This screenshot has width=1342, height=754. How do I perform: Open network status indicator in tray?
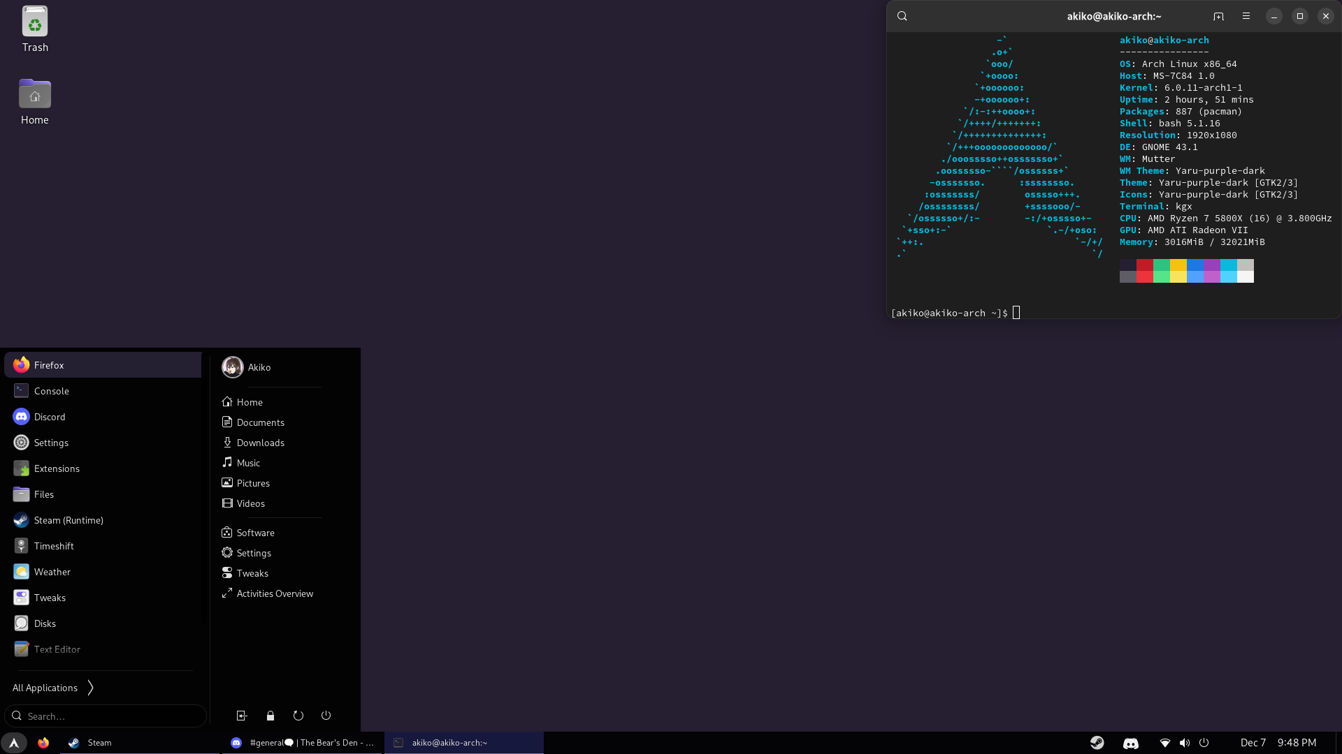pyautogui.click(x=1165, y=743)
